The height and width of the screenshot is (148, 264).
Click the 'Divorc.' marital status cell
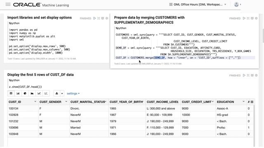[89, 109]
